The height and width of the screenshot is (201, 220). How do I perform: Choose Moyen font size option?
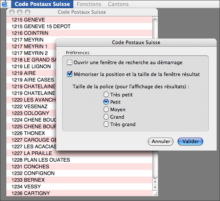pos(106,109)
